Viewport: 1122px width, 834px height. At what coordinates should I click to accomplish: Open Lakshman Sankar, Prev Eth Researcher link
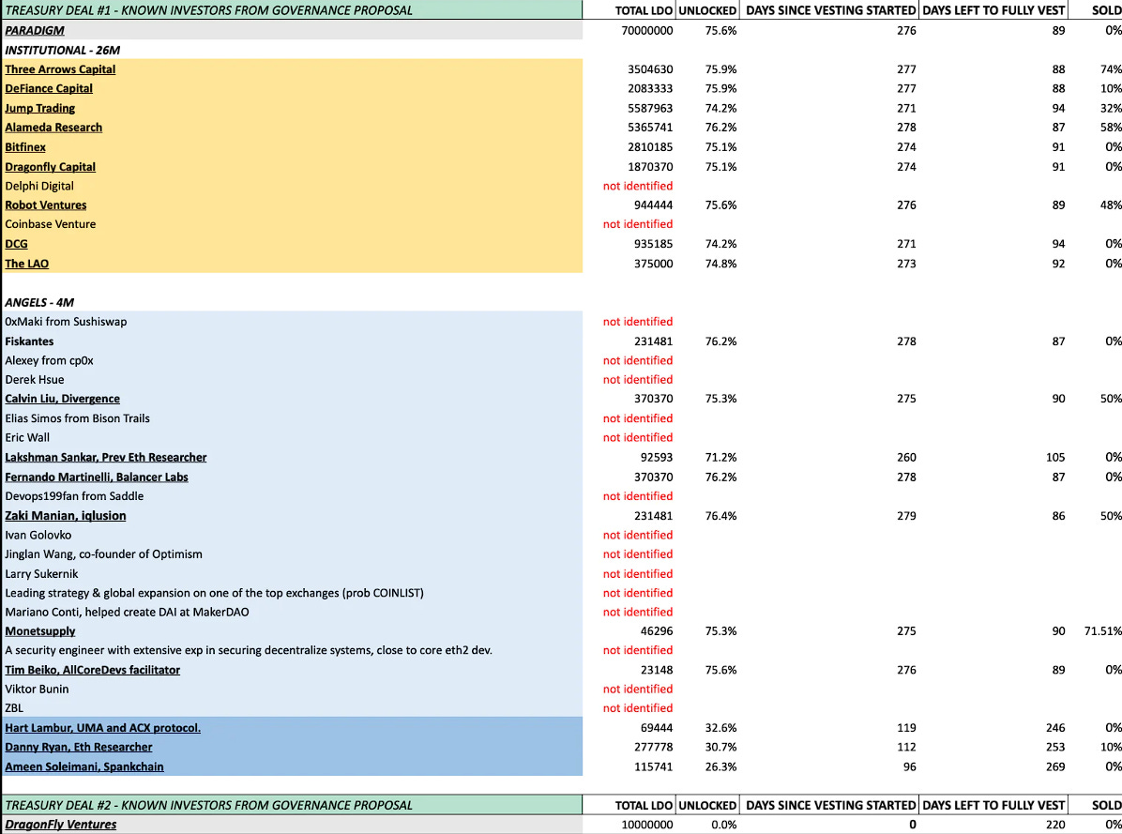[106, 457]
